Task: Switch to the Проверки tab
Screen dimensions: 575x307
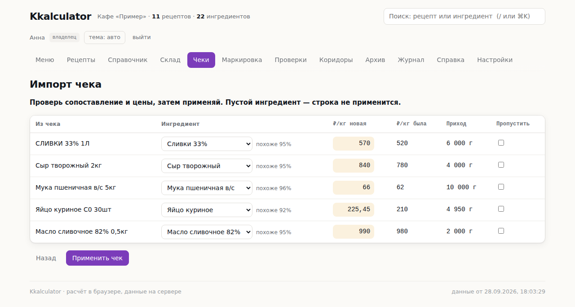Action: [291, 60]
